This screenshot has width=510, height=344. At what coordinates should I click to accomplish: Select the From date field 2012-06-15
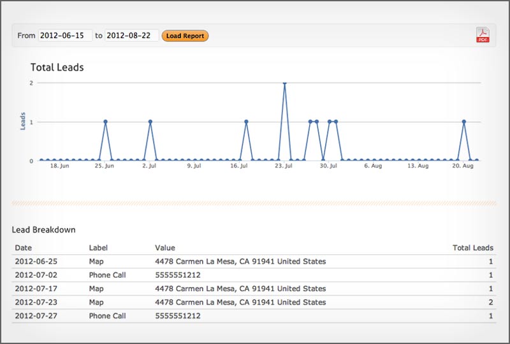point(65,36)
